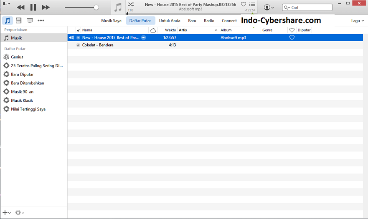368x219 pixels.
Task: Seek in the playback progress bar
Action: click(192, 14)
